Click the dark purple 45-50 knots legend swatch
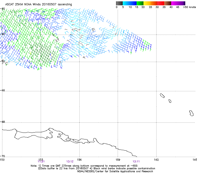The width and height of the screenshot is (197, 173). tap(182, 3)
